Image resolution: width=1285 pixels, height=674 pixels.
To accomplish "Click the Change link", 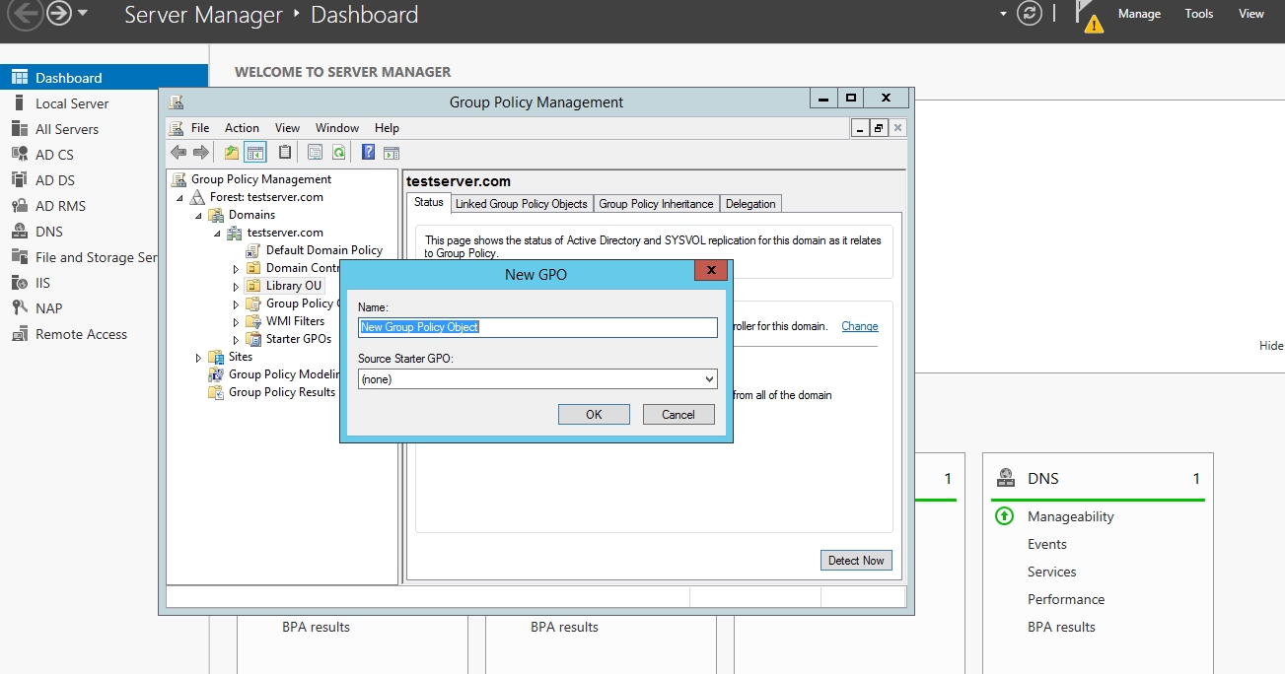I will coord(859,326).
